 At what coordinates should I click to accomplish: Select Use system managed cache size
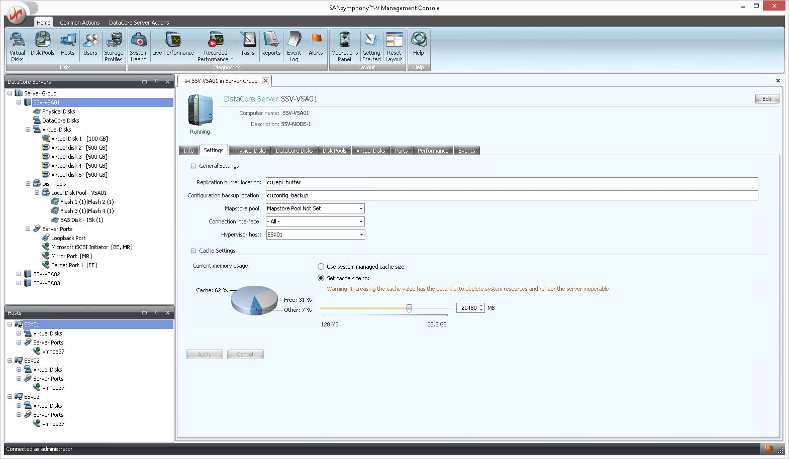tap(321, 267)
